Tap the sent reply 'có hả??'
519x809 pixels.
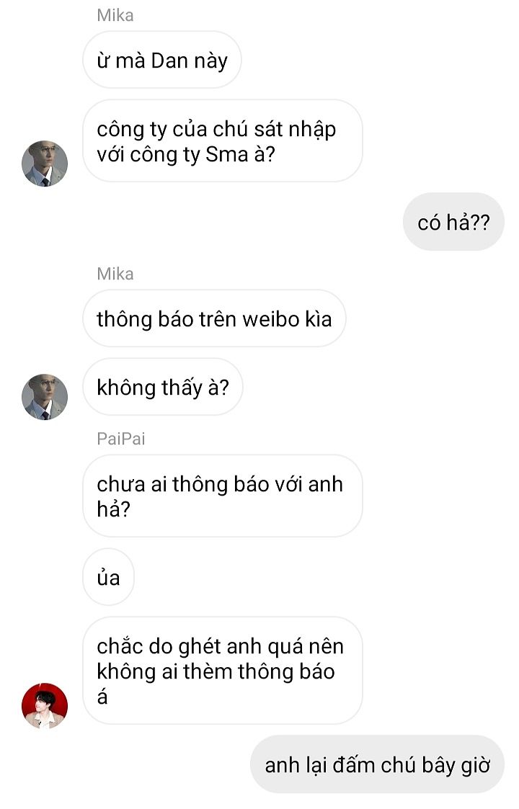pos(453,223)
